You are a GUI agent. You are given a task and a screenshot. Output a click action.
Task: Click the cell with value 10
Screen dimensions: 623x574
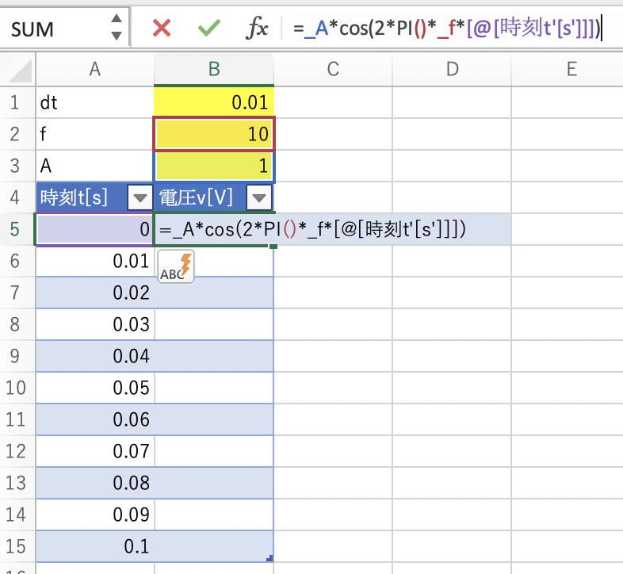[x=214, y=134]
